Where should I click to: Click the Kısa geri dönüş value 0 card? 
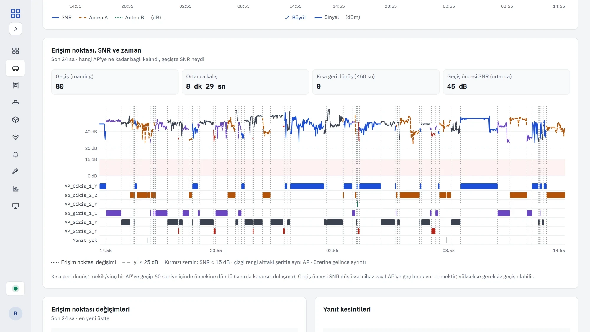point(376,82)
